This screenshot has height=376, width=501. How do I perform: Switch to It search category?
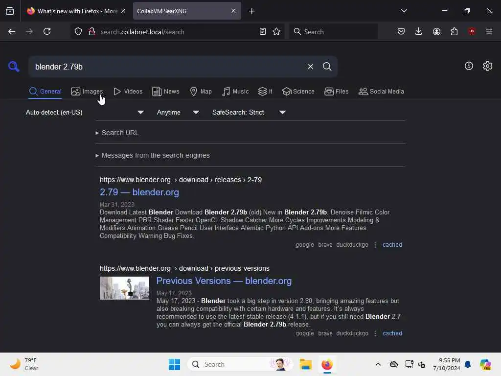coord(265,92)
